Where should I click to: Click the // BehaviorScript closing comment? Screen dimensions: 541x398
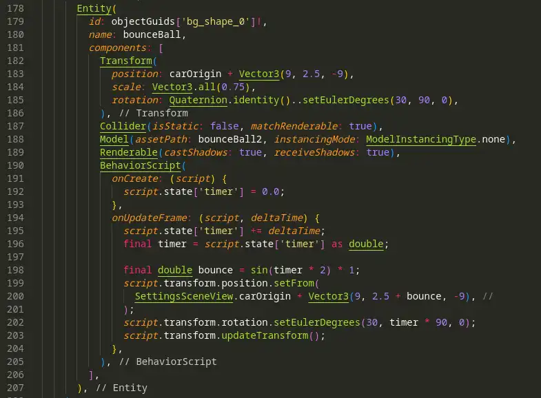(167, 362)
